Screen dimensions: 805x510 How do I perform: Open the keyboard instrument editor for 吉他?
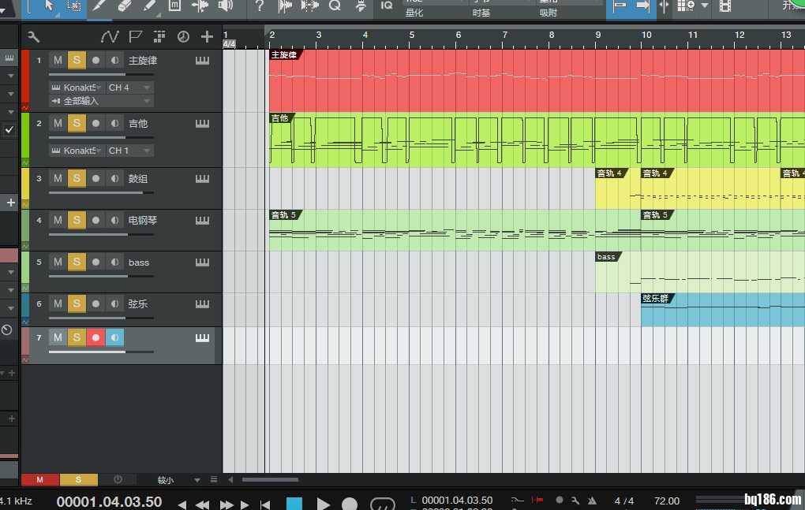[x=203, y=124]
